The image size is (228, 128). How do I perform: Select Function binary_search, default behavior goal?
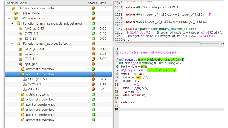click(x=52, y=23)
